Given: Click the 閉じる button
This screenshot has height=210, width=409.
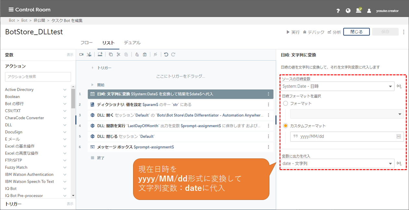Looking at the screenshot, I should click(356, 32).
